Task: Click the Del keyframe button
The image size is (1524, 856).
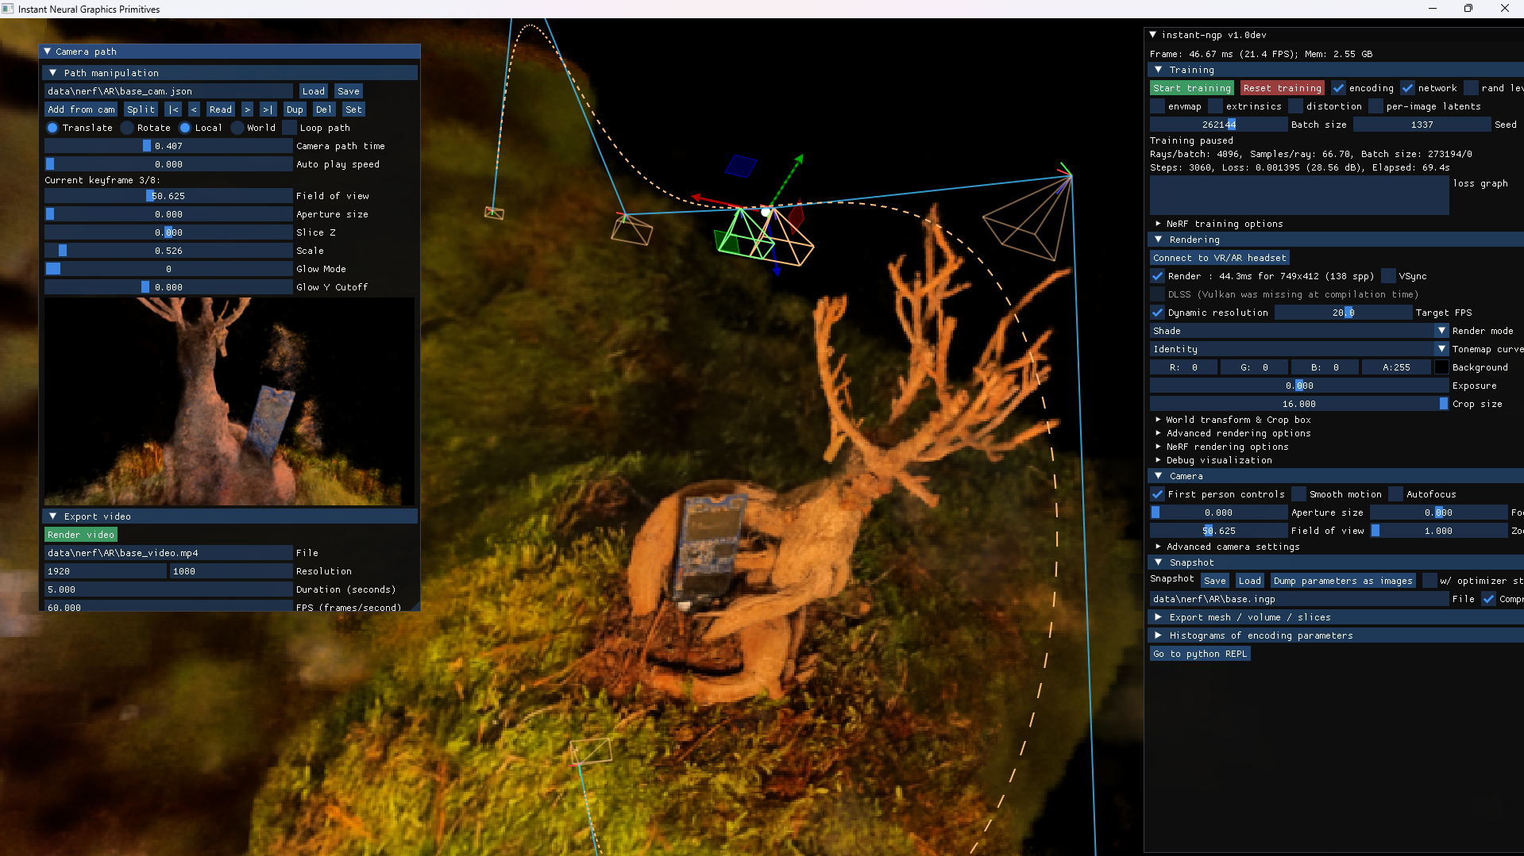Action: pyautogui.click(x=324, y=109)
